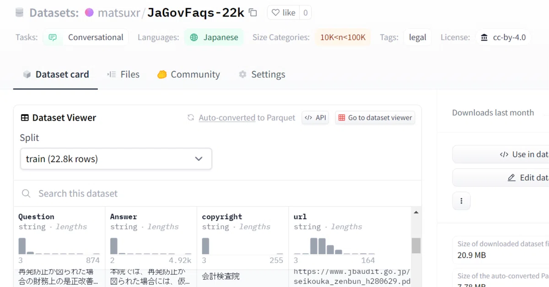
Task: Click the heart like icon
Action: tap(275, 13)
